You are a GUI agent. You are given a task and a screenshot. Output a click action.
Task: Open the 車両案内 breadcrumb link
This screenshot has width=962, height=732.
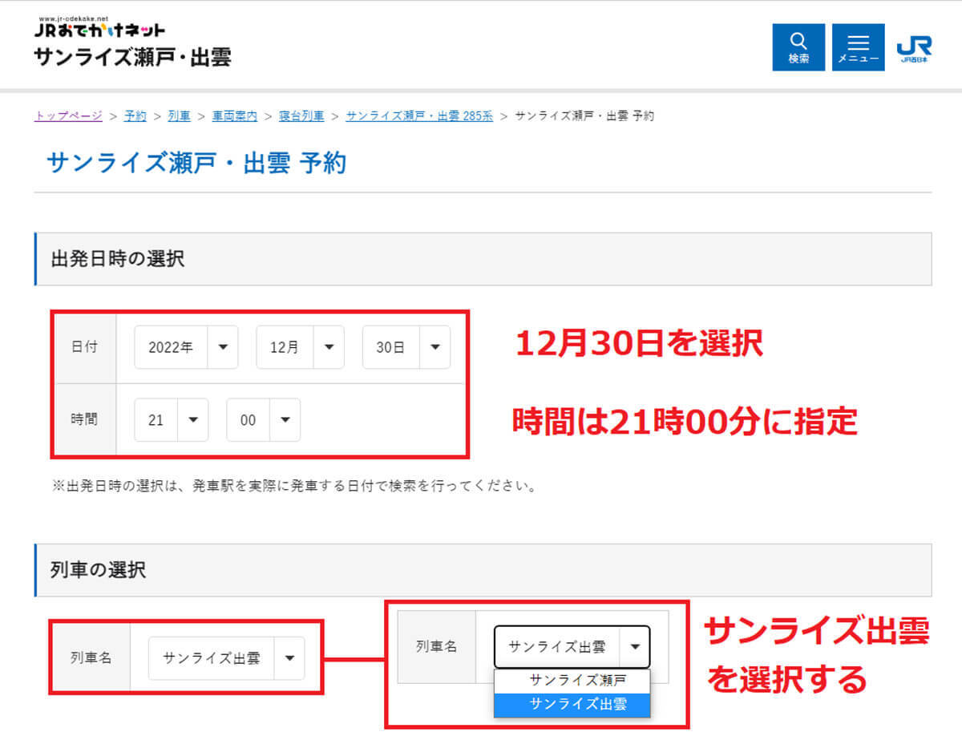235,116
